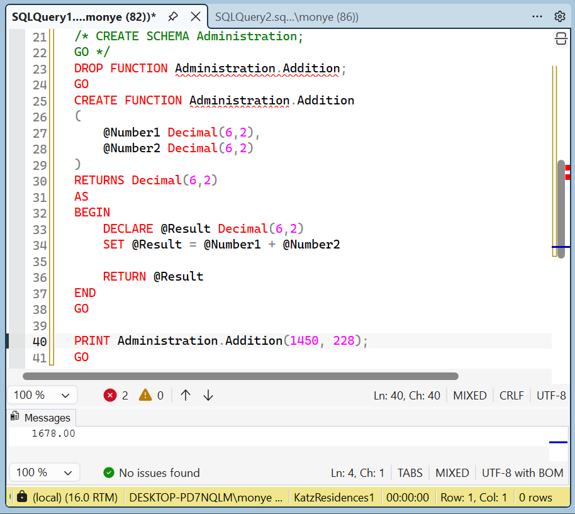This screenshot has width=575, height=514.
Task: Click the No issues found label
Action: point(159,473)
